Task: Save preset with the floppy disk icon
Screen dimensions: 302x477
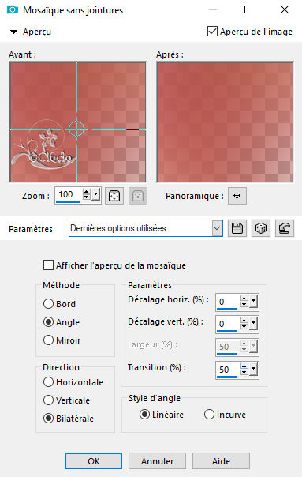Action: pos(237,228)
